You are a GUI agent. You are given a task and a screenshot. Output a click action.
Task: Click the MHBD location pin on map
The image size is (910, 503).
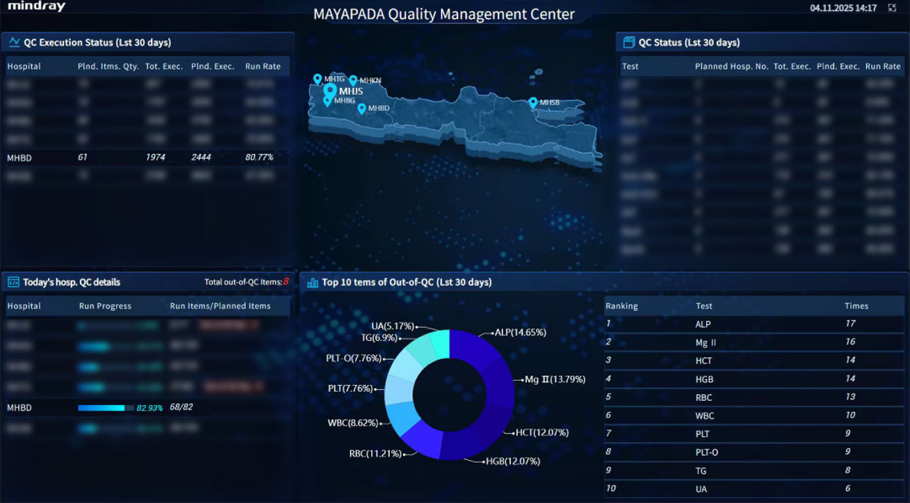(x=362, y=108)
